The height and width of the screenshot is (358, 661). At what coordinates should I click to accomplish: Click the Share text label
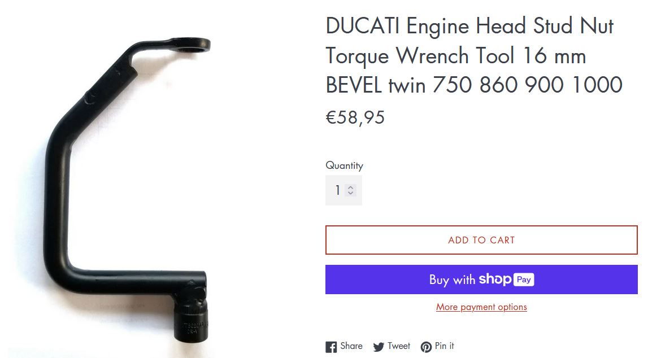pos(351,346)
